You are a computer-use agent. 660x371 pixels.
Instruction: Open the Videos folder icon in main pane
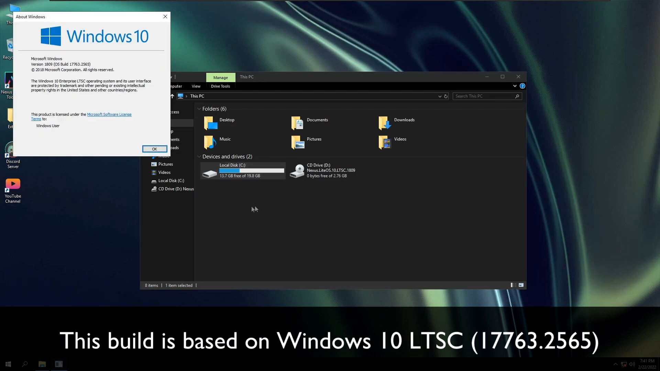point(385,142)
